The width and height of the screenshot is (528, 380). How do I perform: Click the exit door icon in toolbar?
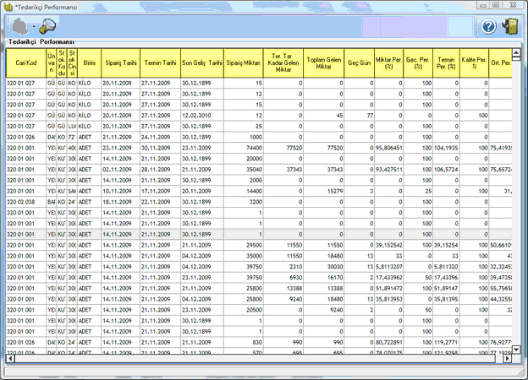pyautogui.click(x=510, y=26)
